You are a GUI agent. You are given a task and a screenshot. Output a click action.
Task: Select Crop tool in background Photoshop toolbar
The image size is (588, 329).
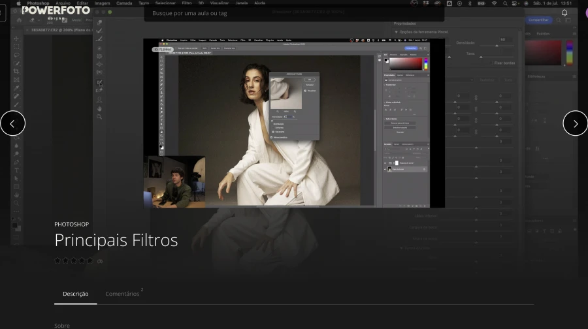point(16,71)
